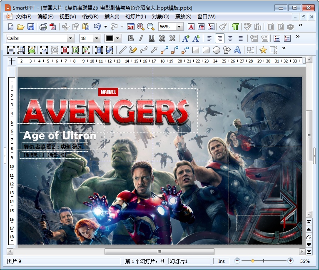Increase font size with A up-arrow icon

(x=186, y=38)
